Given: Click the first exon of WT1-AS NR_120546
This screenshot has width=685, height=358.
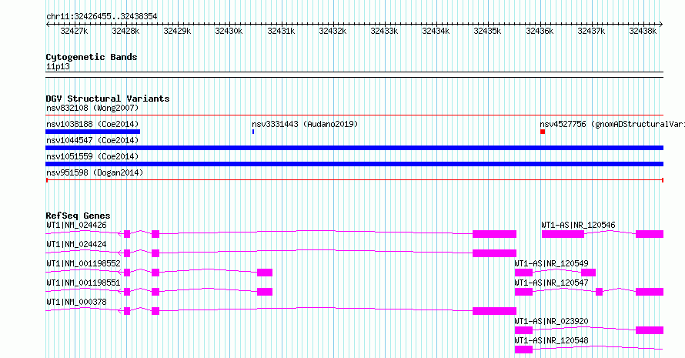Looking at the screenshot, I should 563,234.
